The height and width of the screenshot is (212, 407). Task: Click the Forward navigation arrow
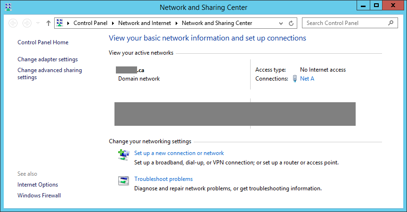27,23
